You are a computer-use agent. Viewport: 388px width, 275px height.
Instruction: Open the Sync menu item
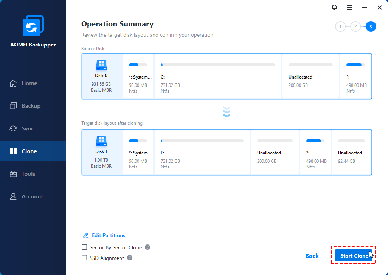coord(33,128)
